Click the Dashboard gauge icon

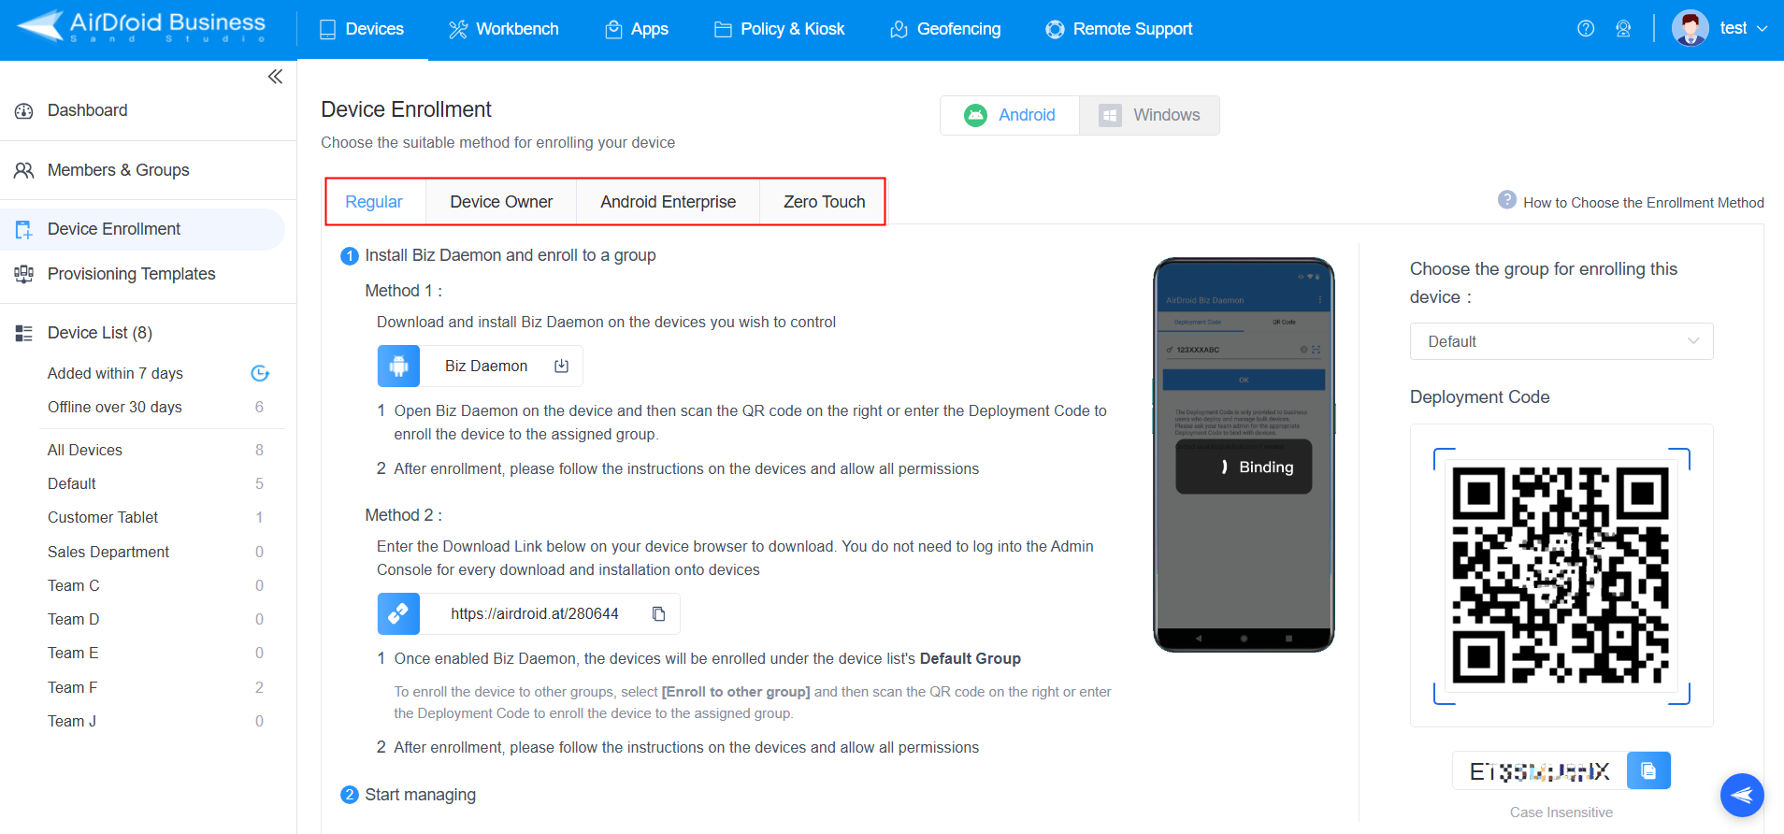coord(24,111)
